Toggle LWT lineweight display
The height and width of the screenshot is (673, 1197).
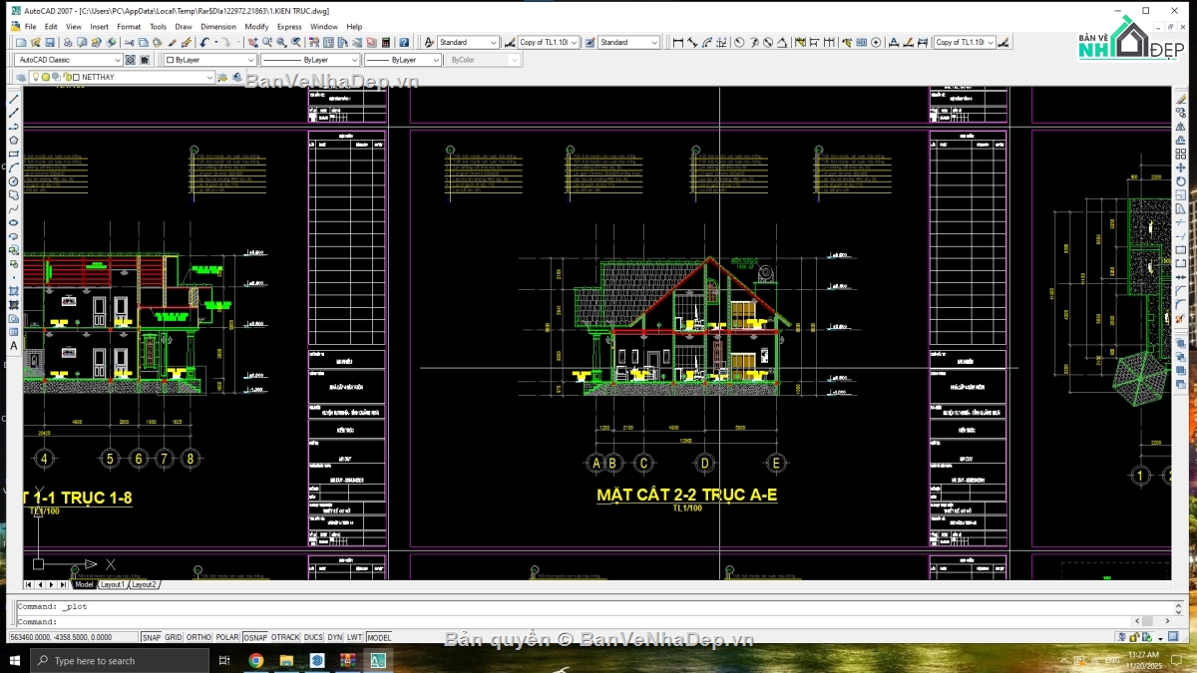354,637
